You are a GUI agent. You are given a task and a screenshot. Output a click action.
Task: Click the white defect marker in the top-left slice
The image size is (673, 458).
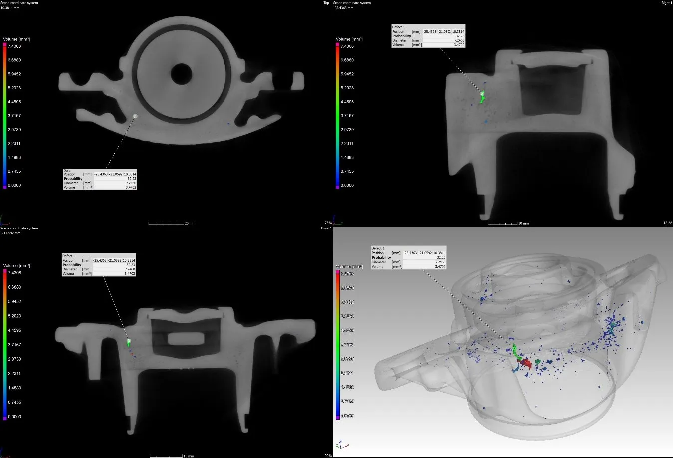(135, 116)
